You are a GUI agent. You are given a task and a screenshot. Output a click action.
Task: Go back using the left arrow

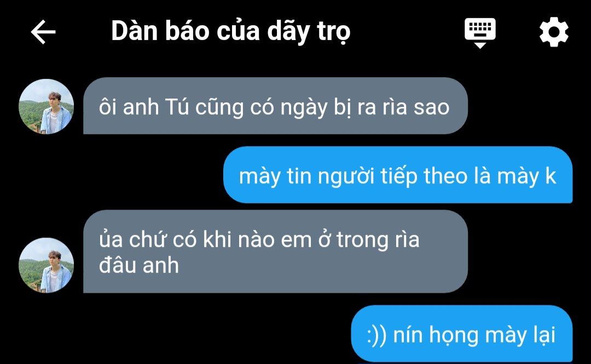[x=43, y=32]
